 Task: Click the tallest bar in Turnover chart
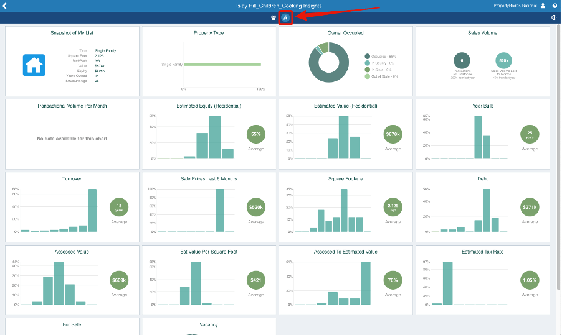[92, 210]
